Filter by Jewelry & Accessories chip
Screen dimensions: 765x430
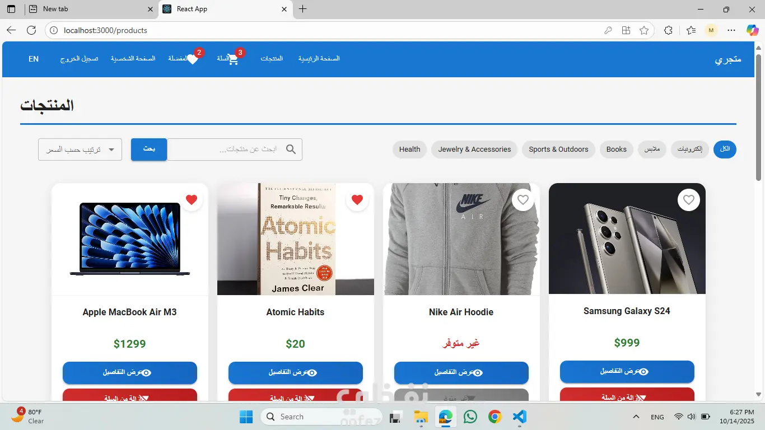click(x=474, y=149)
